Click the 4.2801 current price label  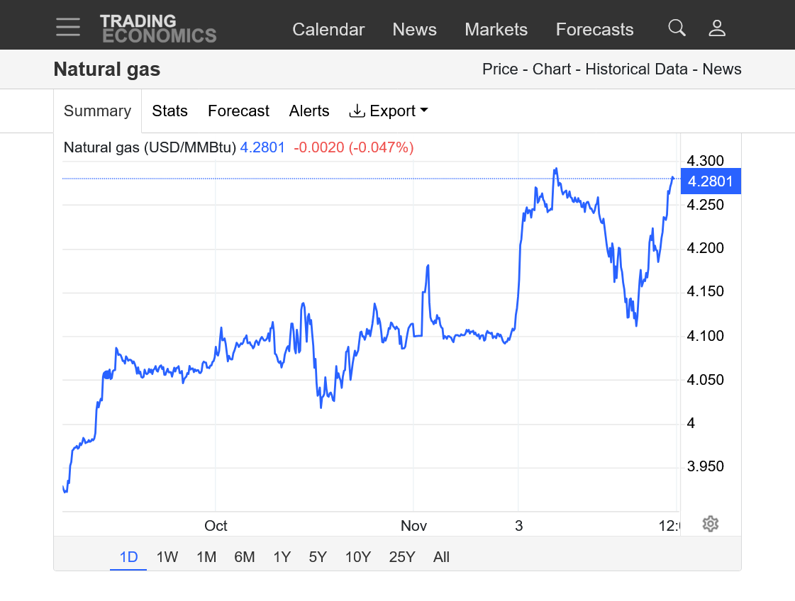[x=710, y=181]
